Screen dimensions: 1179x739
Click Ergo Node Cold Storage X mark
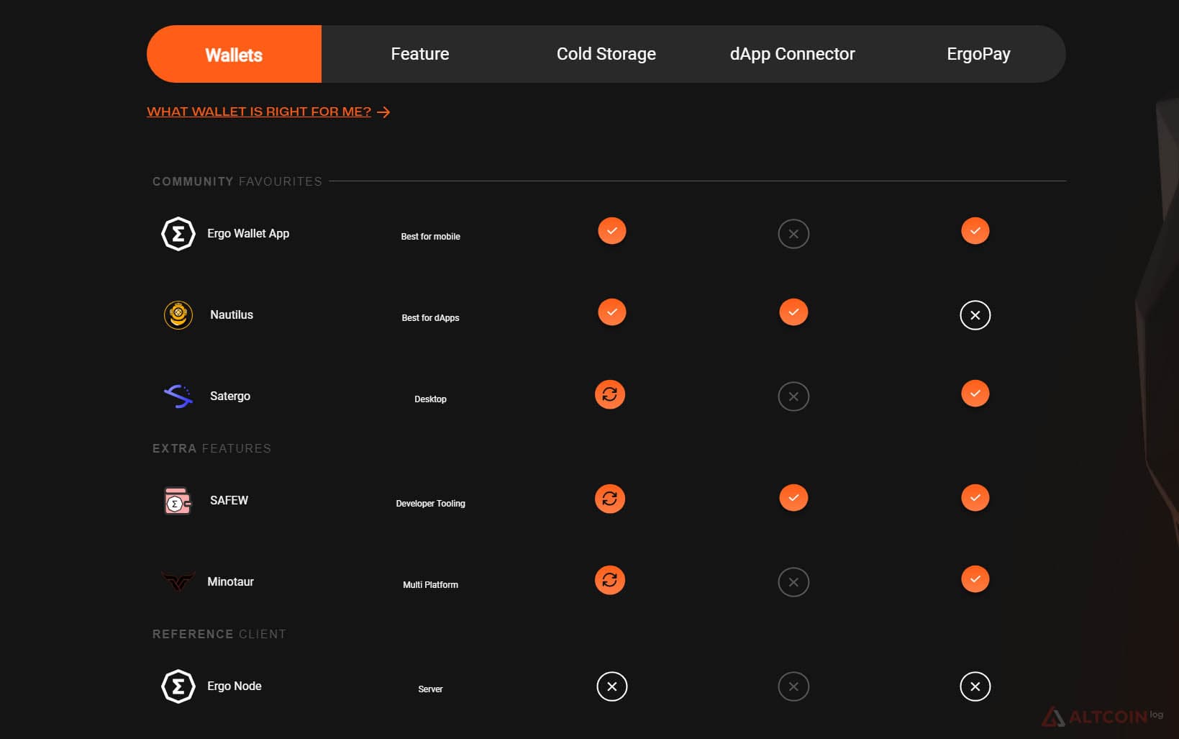[612, 686]
